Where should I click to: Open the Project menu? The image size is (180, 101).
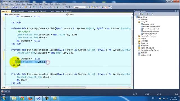pos(17,4)
